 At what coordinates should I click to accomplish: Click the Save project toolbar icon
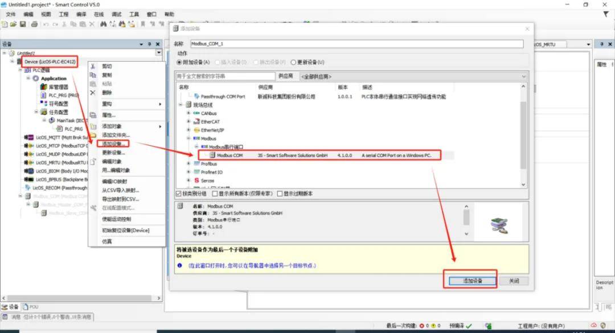23,24
